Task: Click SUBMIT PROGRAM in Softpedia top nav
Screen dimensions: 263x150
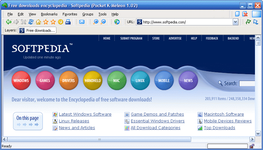Action: (131, 38)
